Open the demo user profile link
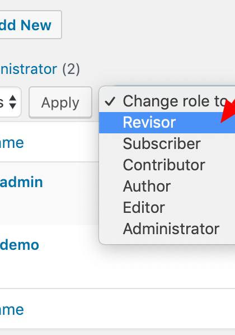Viewport: 235px width, 335px height. [x=20, y=245]
